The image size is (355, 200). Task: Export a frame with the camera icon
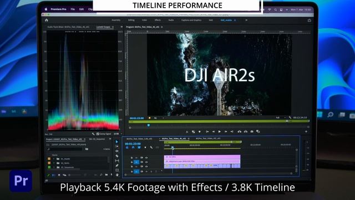(x=252, y=132)
